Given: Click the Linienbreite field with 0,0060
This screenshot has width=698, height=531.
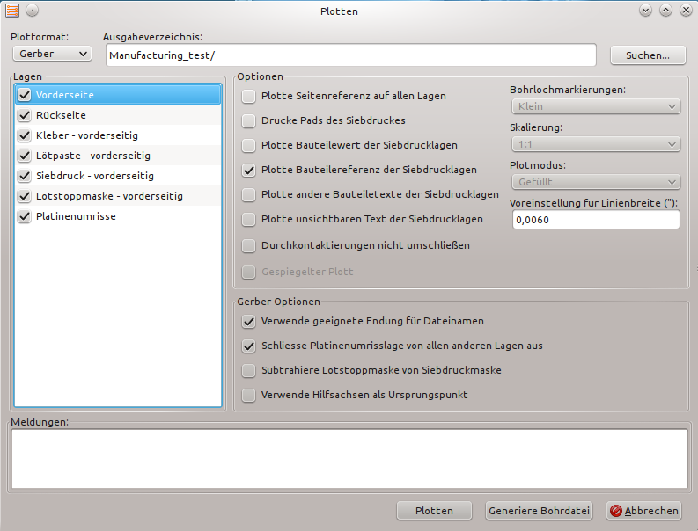Looking at the screenshot, I should pyautogui.click(x=596, y=220).
